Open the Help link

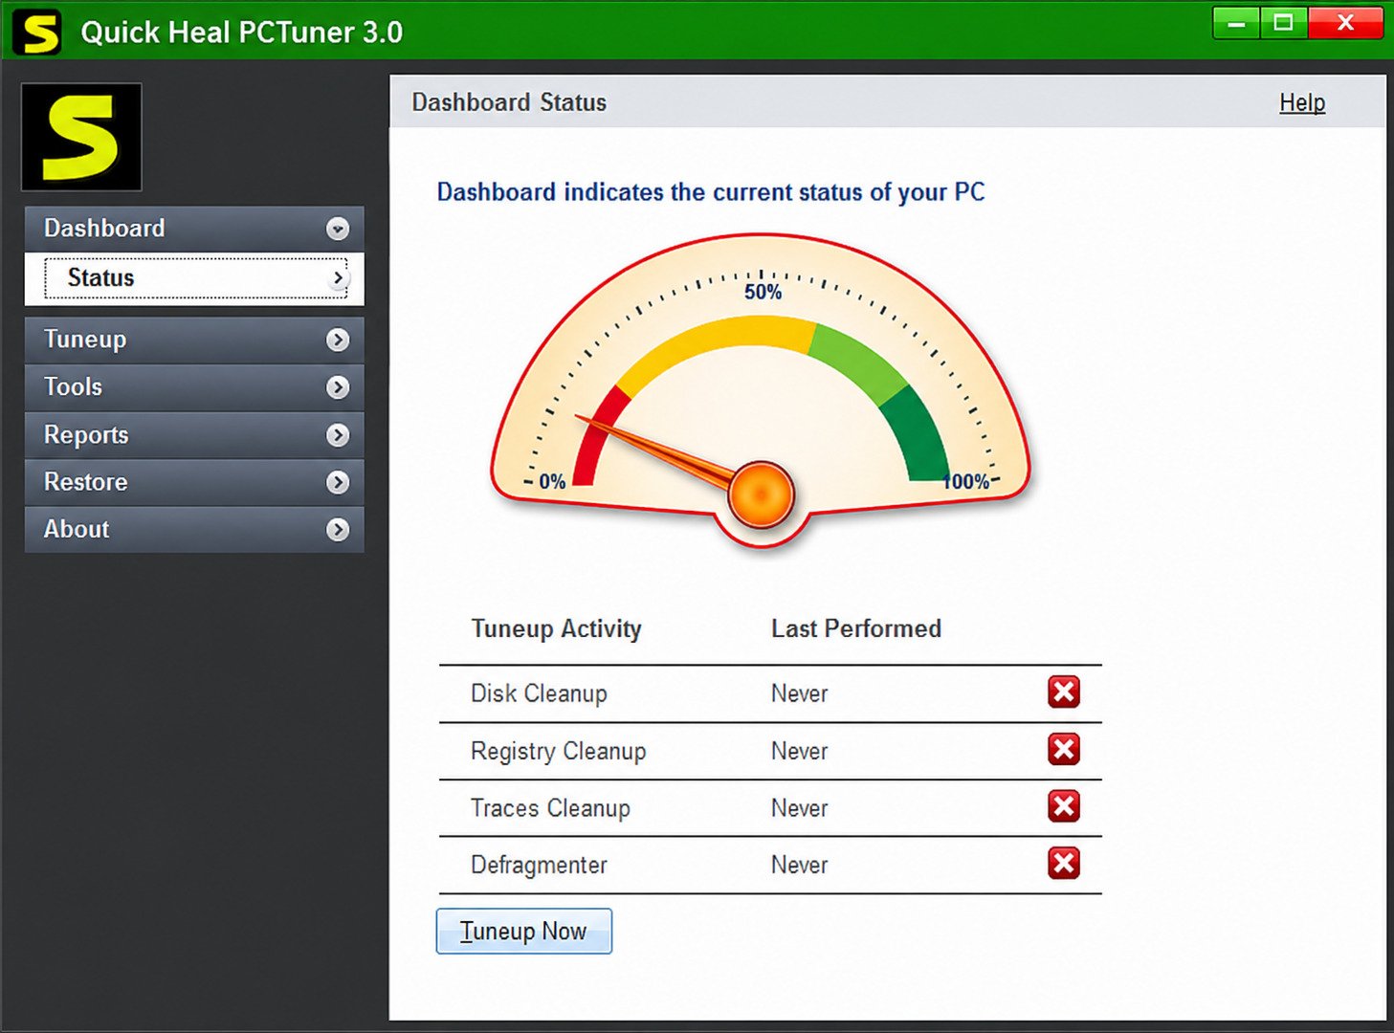pos(1302,102)
